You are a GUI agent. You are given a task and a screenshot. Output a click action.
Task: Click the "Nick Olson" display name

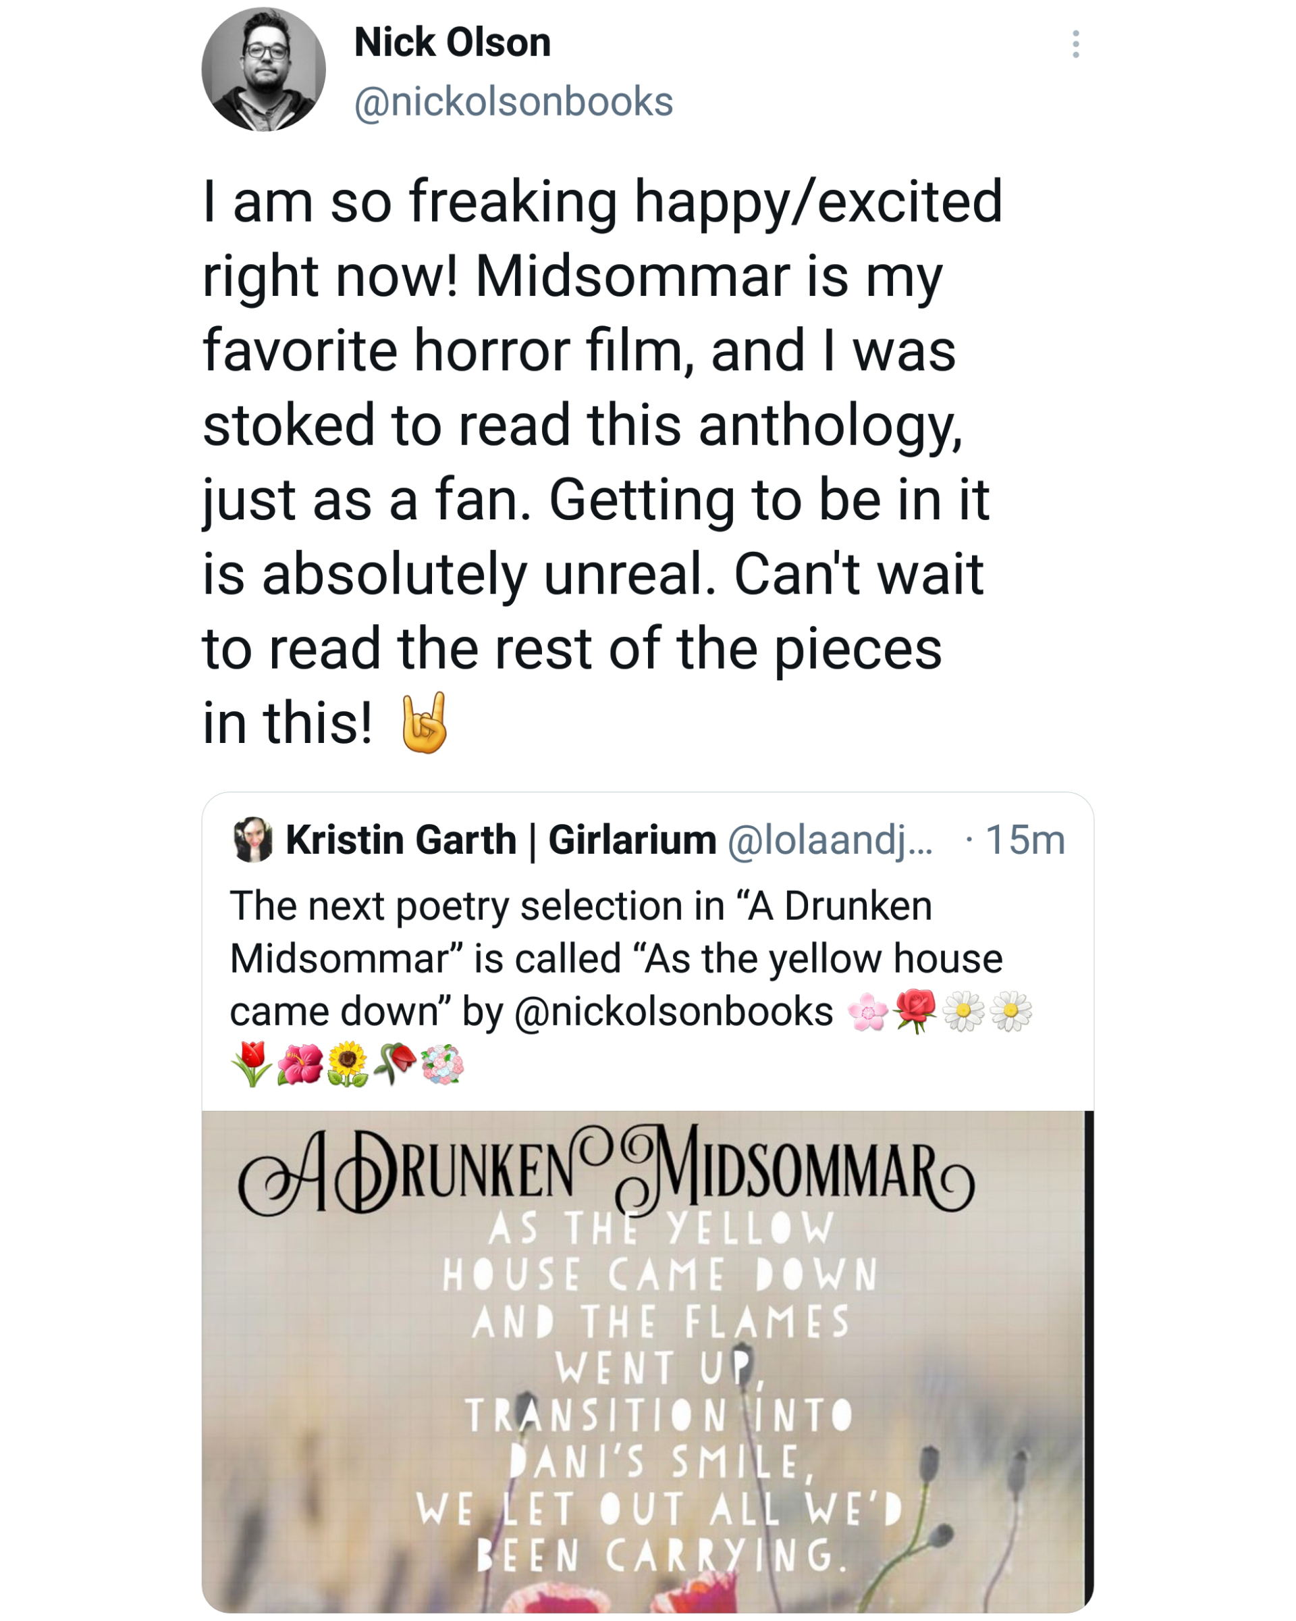(x=452, y=42)
